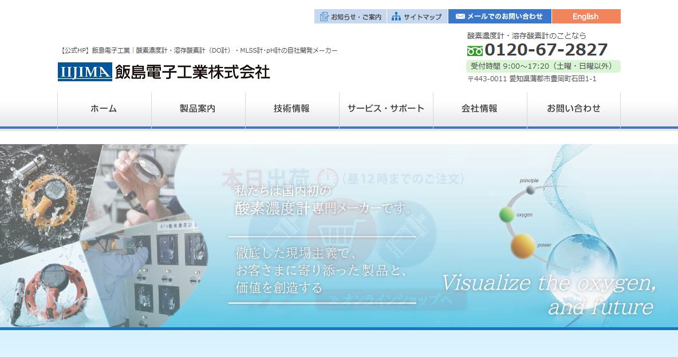Open メールでのお問い合わせ contact form
This screenshot has width=678, height=357.
[x=500, y=17]
